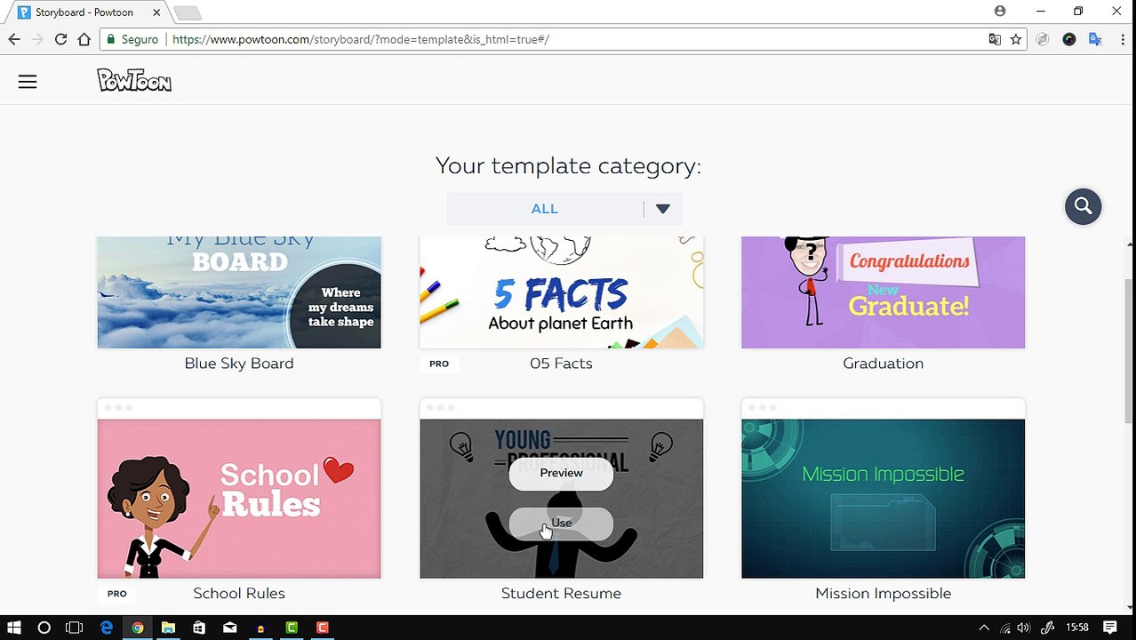Show hidden system tray icons
This screenshot has width=1136, height=640.
click(x=984, y=628)
